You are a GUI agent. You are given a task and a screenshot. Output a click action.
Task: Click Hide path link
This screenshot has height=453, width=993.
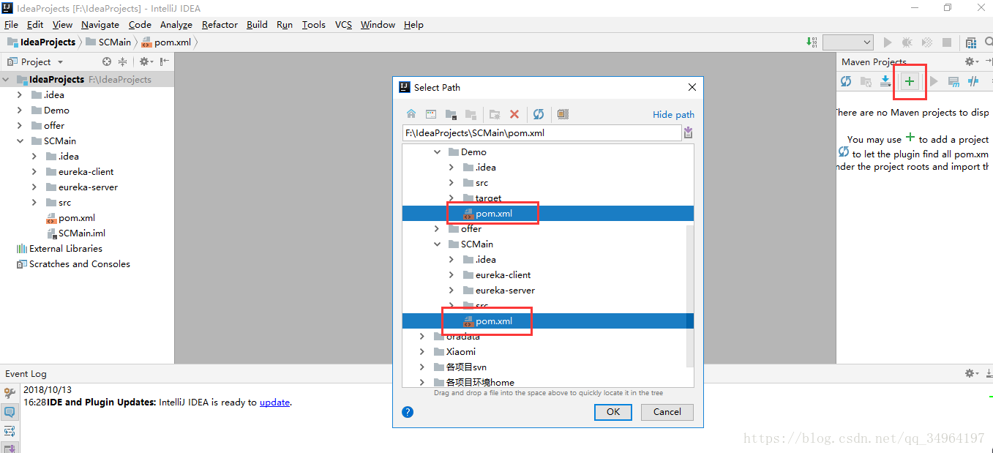[673, 114]
